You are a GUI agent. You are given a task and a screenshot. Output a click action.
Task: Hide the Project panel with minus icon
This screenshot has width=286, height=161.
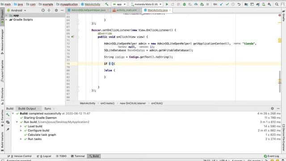tap(62, 10)
